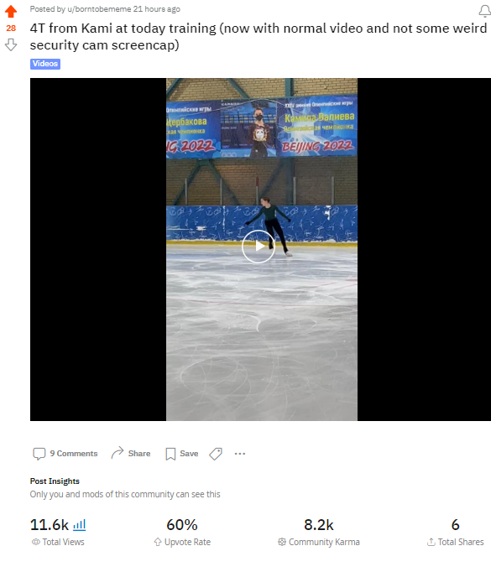Upvote the post with the orange arrow
Screen dimensions: 491x572
point(11,11)
